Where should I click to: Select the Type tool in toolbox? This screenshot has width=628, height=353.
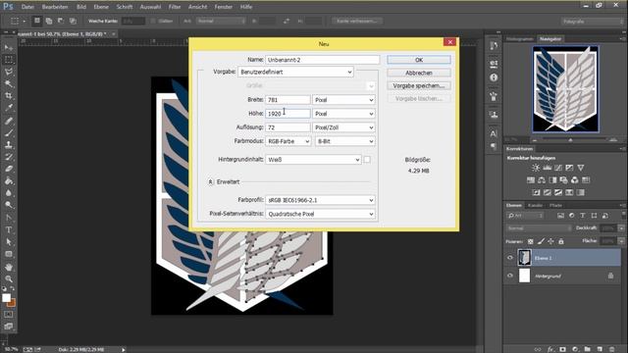(x=9, y=229)
